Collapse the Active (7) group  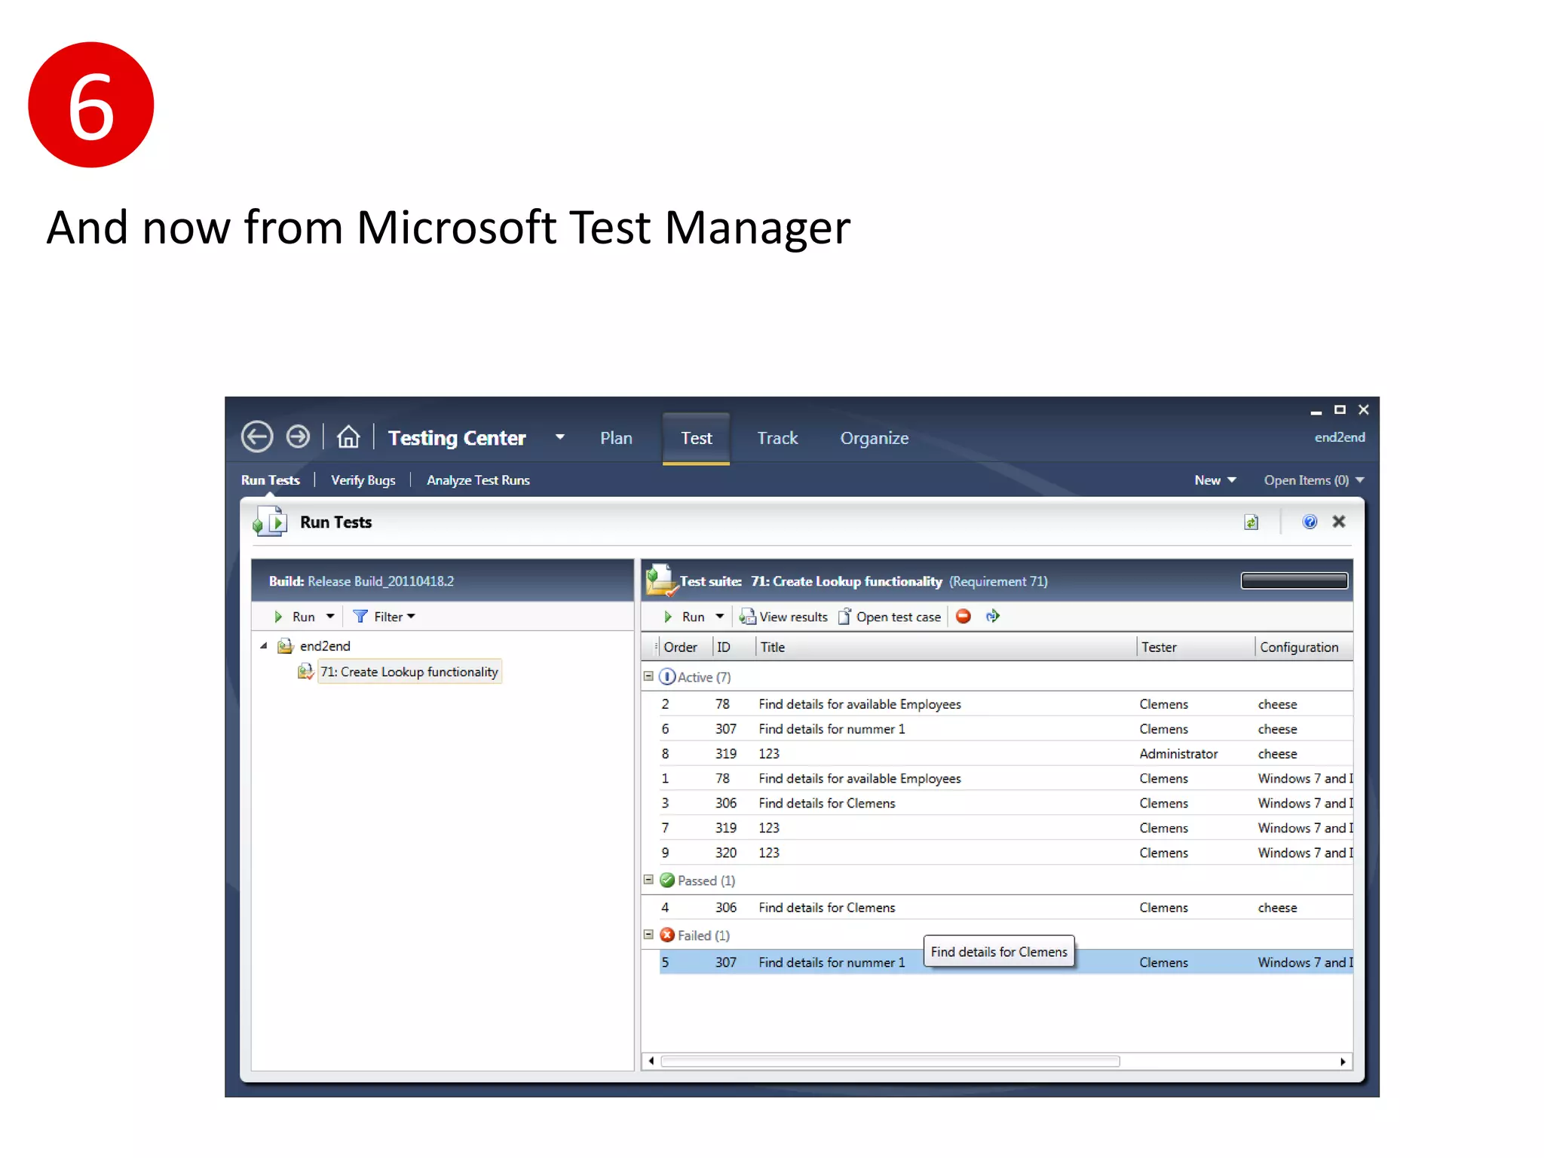pyautogui.click(x=648, y=676)
